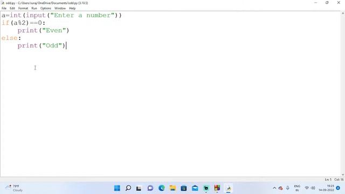The image size is (345, 194).
Task: Open the File menu
Action: [4, 9]
